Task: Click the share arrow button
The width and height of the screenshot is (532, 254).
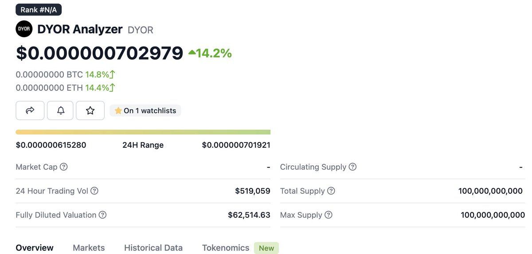Action: tap(30, 111)
